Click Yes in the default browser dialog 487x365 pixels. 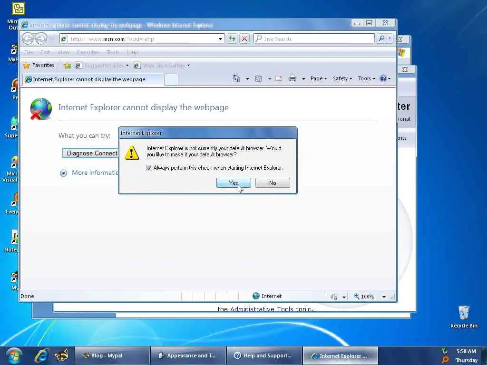(x=234, y=183)
